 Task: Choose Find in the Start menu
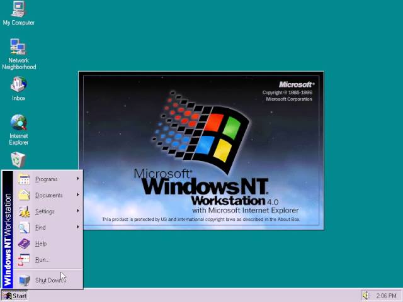coord(48,228)
